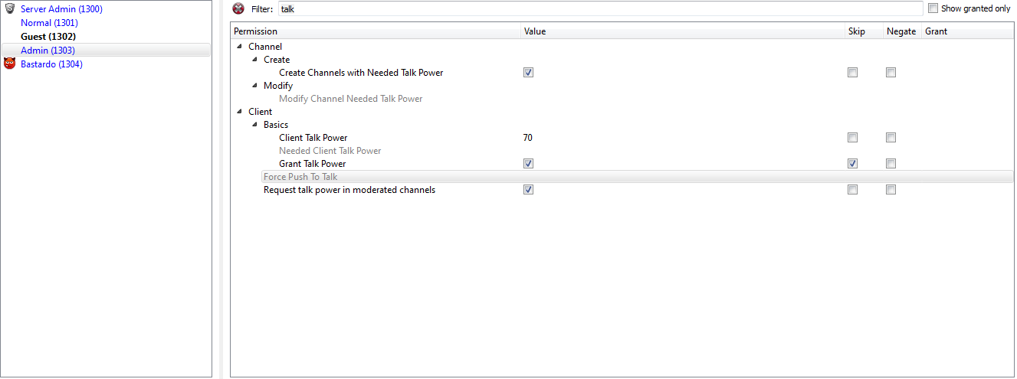Collapse the Create subgroup
The image size is (1017, 379).
click(x=255, y=60)
